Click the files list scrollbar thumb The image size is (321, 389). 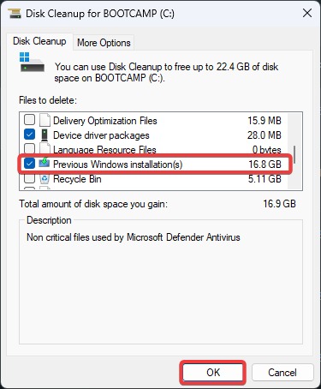[294, 154]
